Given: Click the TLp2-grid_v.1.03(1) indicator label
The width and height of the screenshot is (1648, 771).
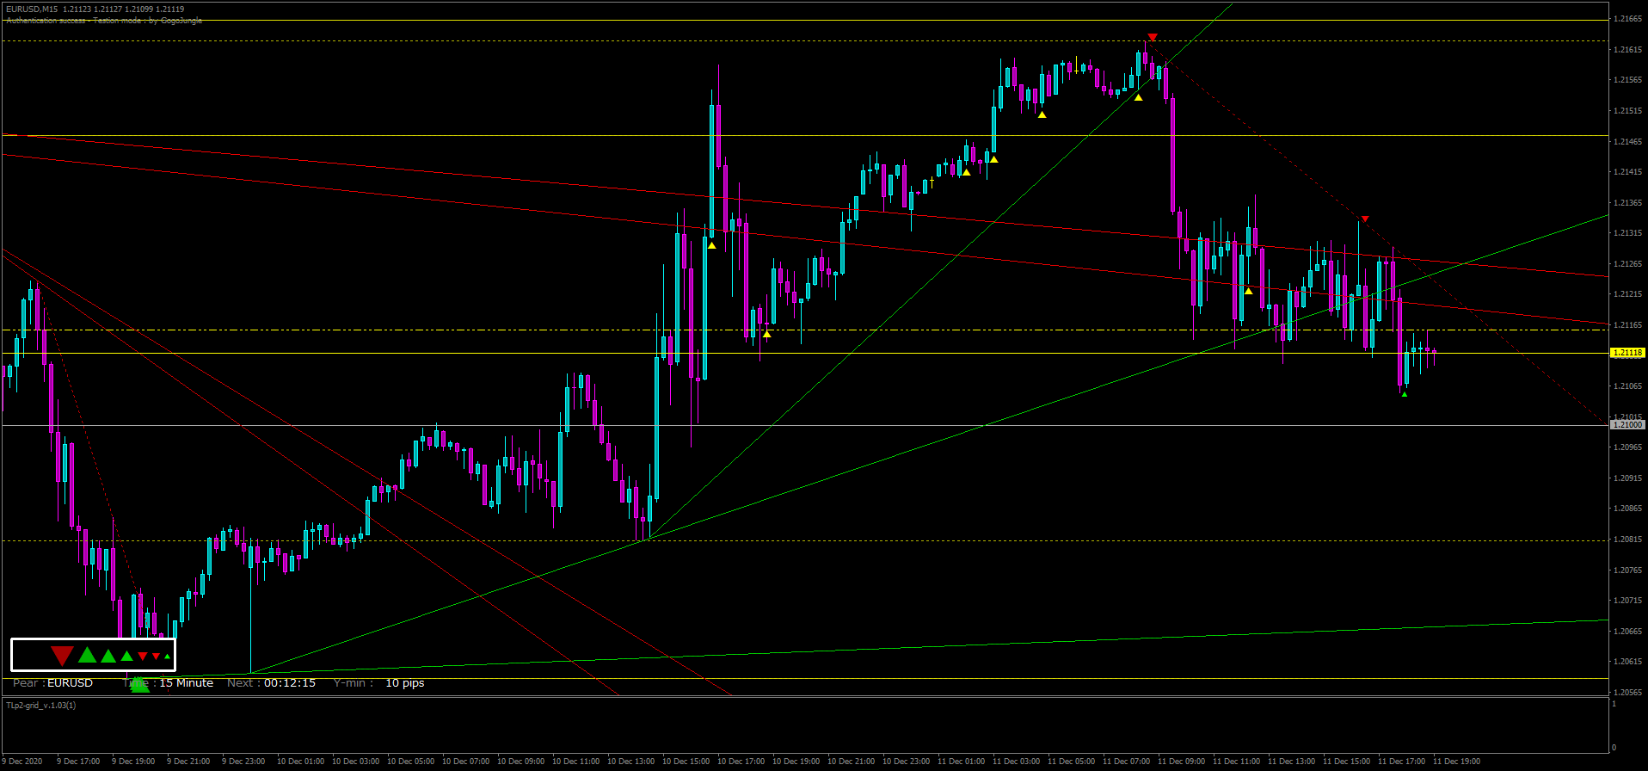Looking at the screenshot, I should [40, 706].
